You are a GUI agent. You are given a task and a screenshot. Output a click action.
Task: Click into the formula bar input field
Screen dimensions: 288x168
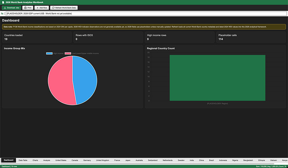pyautogui.click(x=146, y=14)
